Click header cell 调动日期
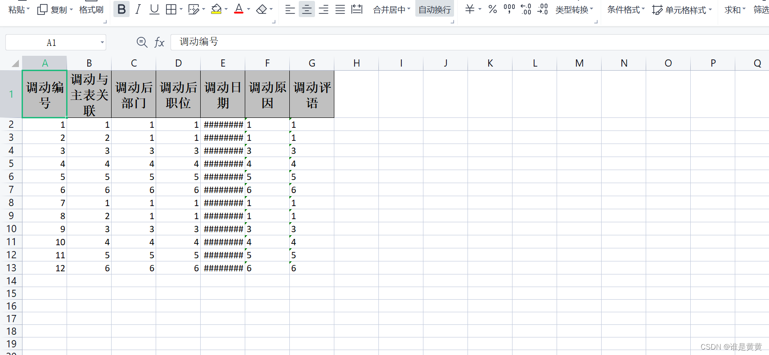The height and width of the screenshot is (355, 769). (x=223, y=94)
